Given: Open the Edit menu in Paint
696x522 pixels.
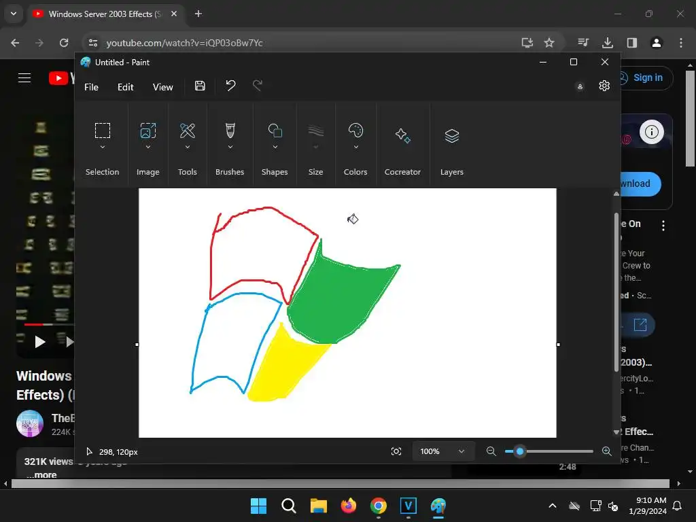Looking at the screenshot, I should 125,87.
